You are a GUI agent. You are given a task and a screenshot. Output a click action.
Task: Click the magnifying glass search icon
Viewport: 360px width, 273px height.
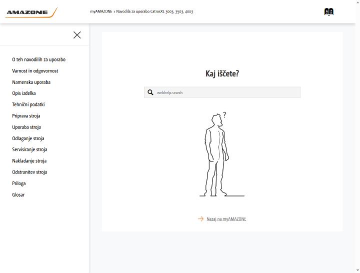pyautogui.click(x=150, y=92)
